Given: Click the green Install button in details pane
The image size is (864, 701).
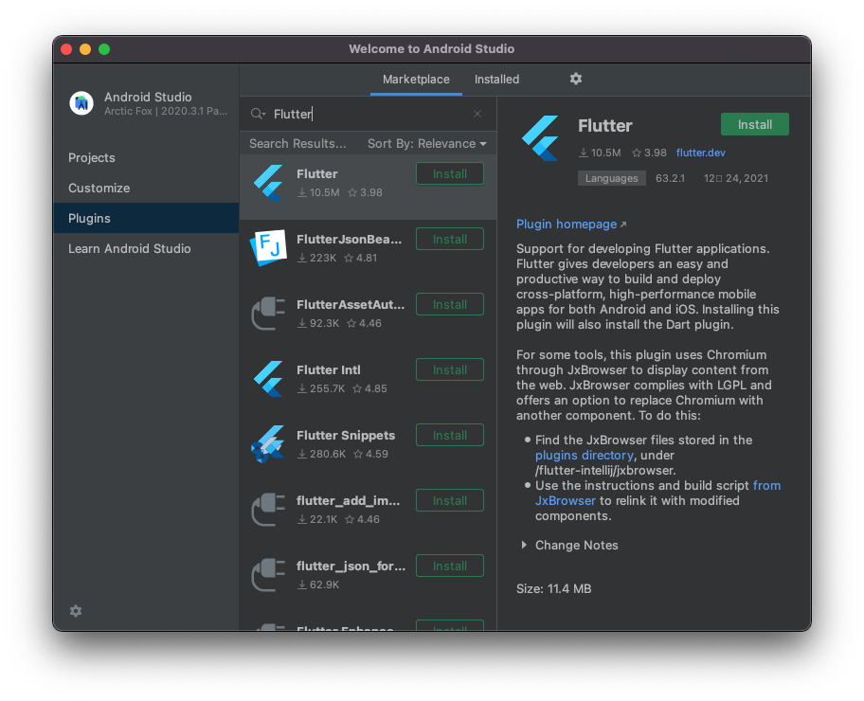Looking at the screenshot, I should [755, 124].
